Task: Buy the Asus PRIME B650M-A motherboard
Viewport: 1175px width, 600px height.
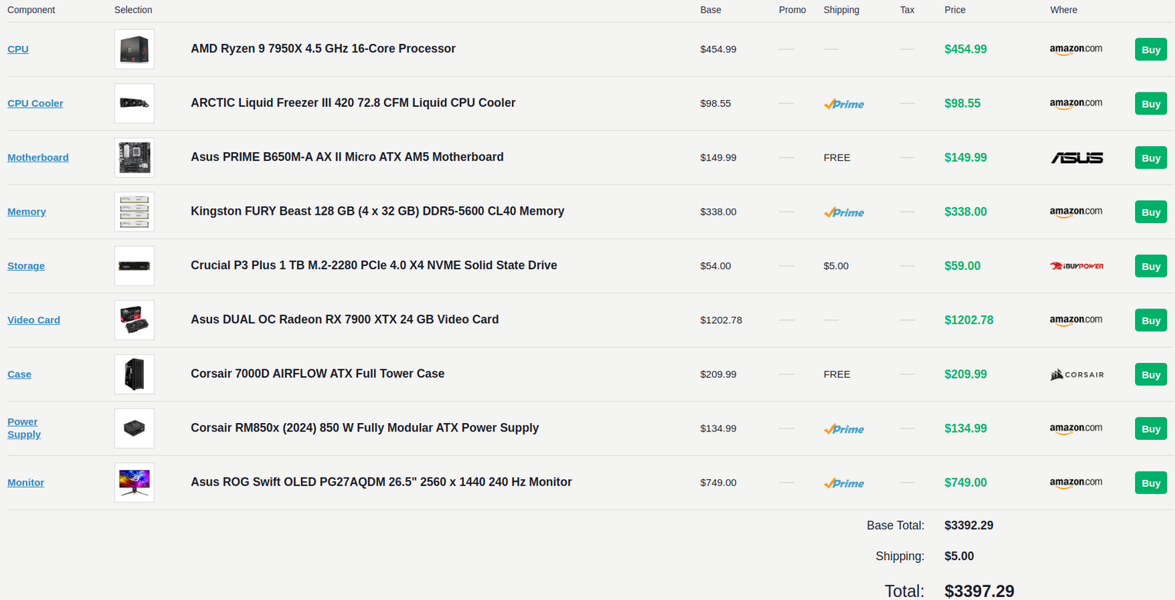Action: click(x=1150, y=158)
